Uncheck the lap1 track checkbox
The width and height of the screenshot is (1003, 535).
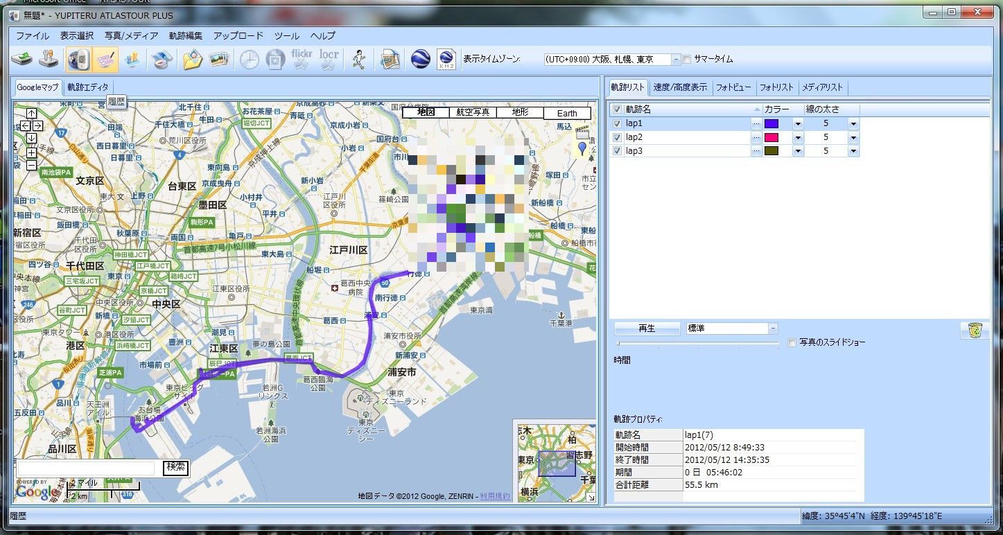pyautogui.click(x=617, y=123)
